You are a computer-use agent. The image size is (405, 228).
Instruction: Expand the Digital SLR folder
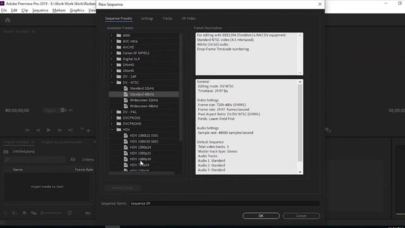(111, 59)
